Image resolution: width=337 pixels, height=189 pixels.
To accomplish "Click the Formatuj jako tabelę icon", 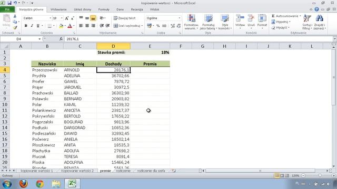I will click(208, 19).
